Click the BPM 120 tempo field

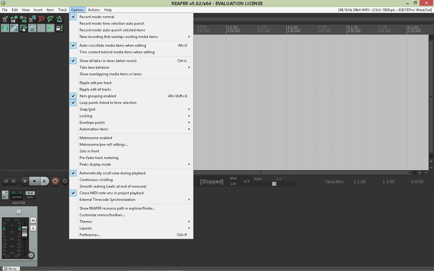(233, 181)
